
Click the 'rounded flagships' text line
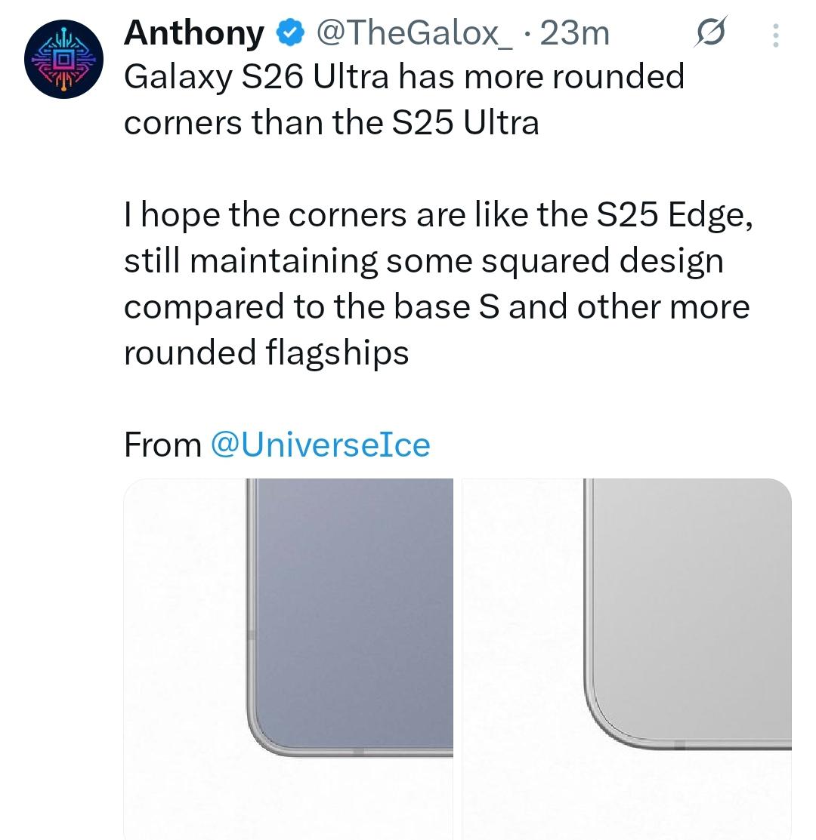(267, 354)
